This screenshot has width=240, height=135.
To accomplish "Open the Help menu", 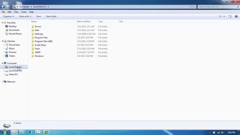I will (31, 12).
